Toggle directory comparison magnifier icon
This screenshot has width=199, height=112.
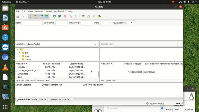click(x=89, y=16)
